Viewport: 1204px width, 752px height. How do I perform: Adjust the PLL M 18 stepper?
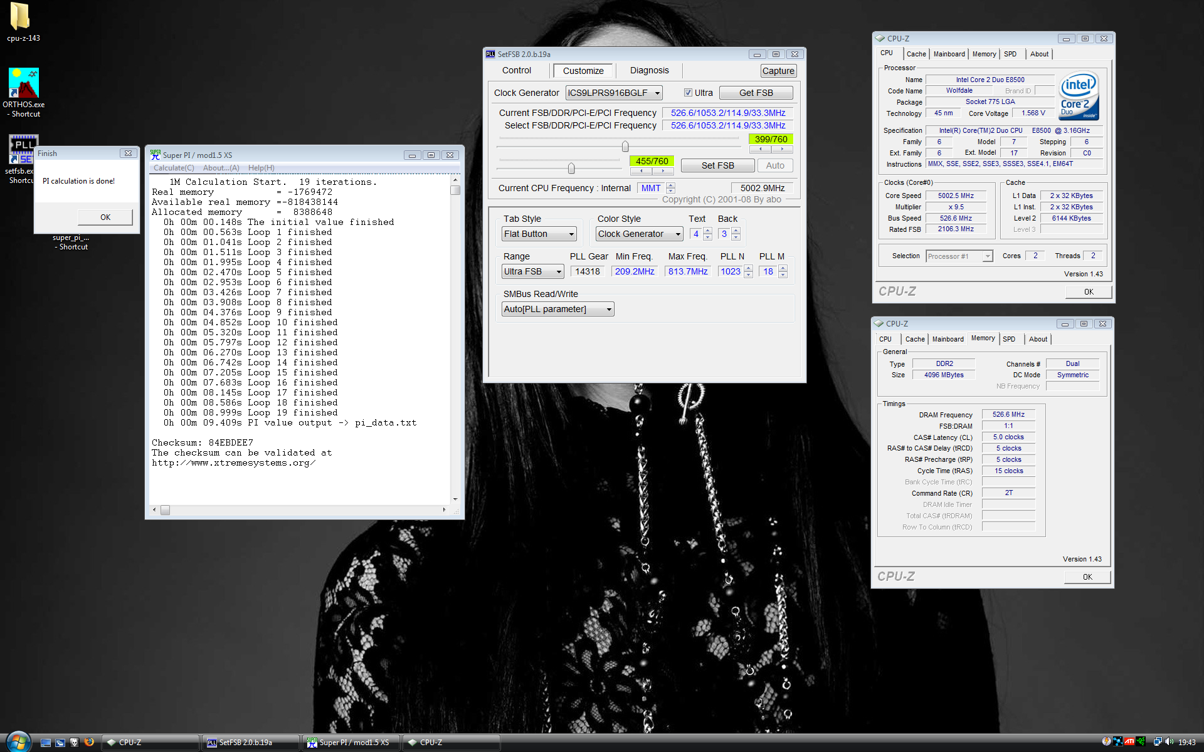coord(783,271)
